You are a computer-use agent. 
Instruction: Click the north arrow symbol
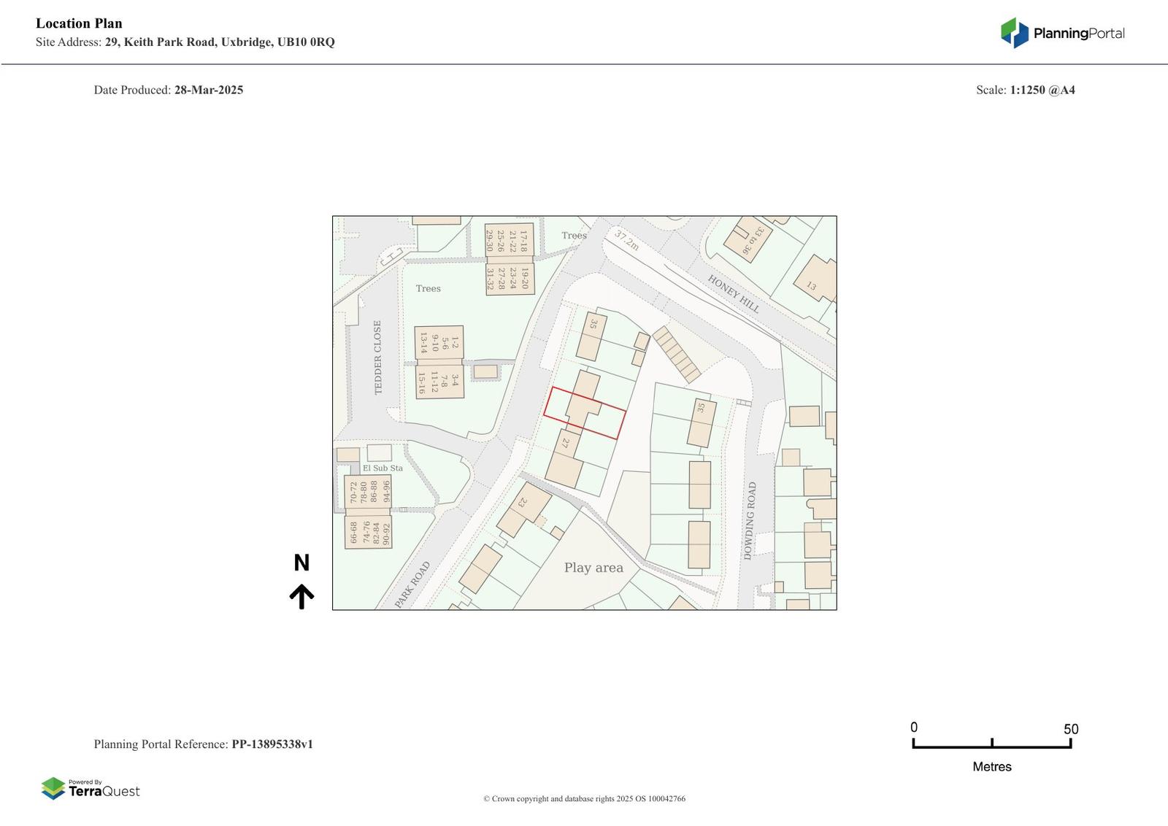tap(301, 595)
